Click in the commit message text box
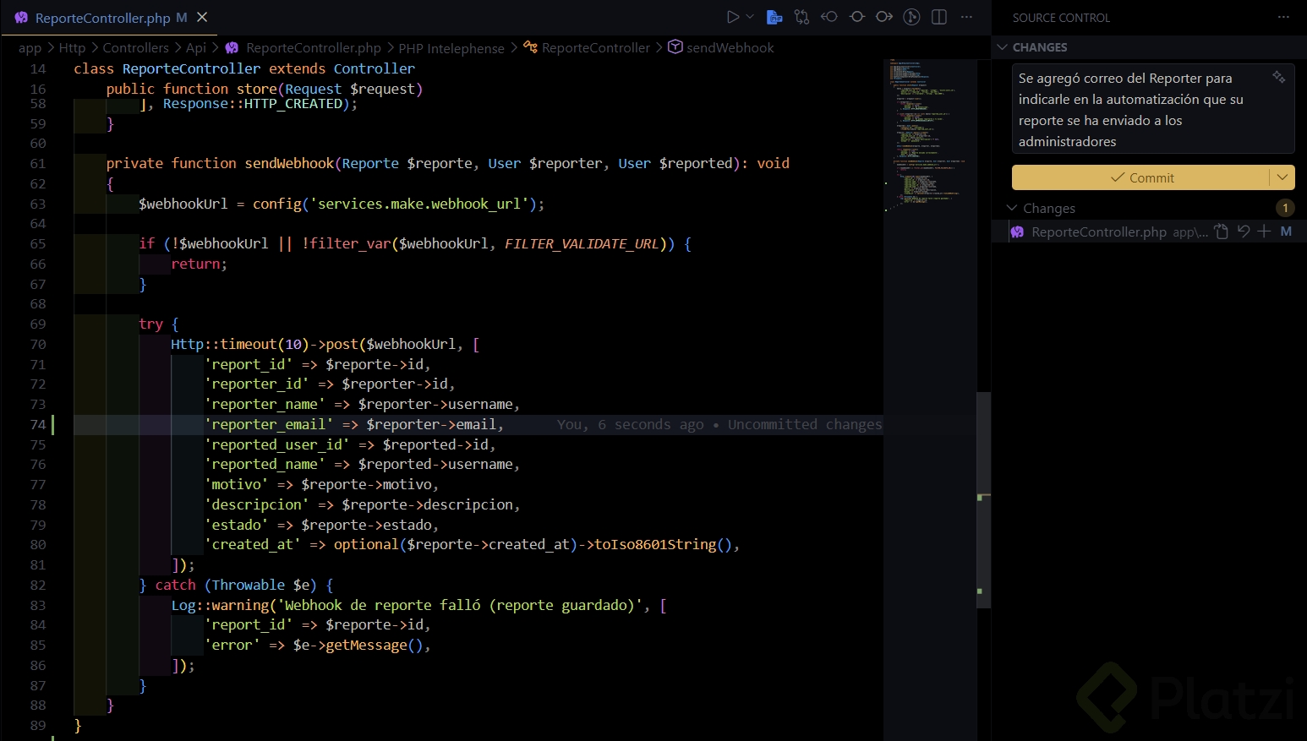1307x741 pixels. tap(1141, 110)
